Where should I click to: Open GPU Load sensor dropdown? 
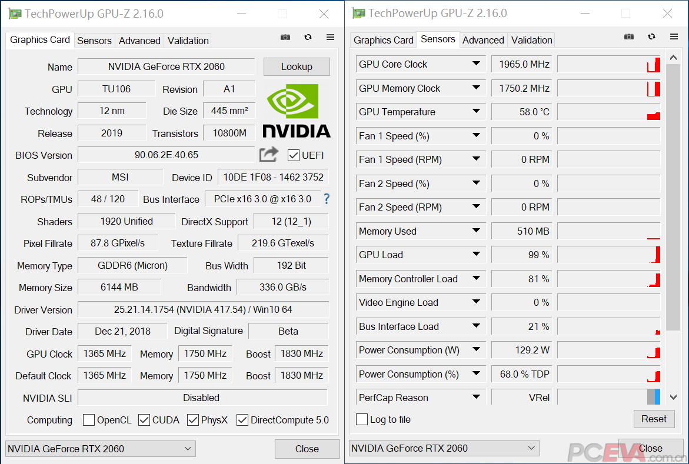coord(476,255)
